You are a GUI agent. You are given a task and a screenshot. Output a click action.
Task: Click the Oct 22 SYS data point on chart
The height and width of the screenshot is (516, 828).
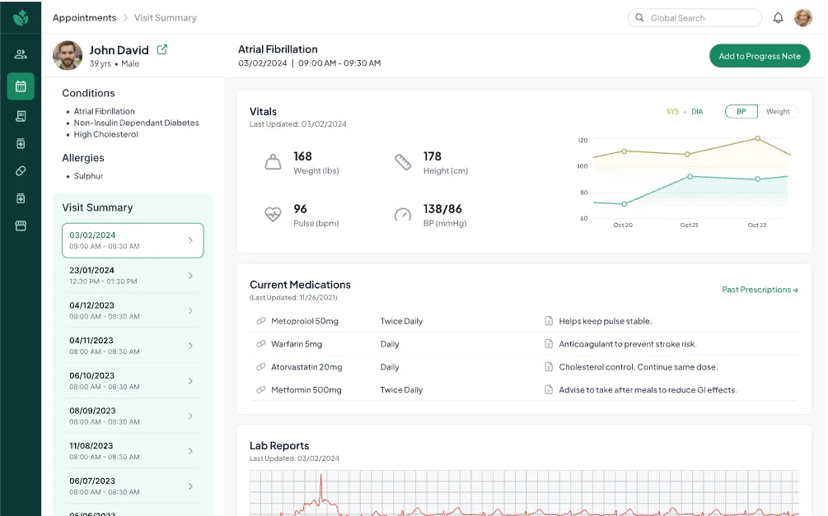(x=757, y=138)
